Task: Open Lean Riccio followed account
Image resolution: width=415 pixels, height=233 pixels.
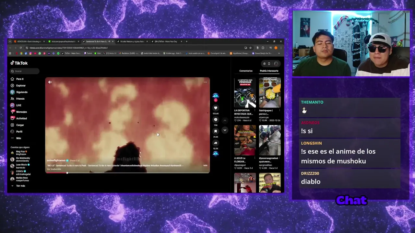Action: [x=20, y=166]
